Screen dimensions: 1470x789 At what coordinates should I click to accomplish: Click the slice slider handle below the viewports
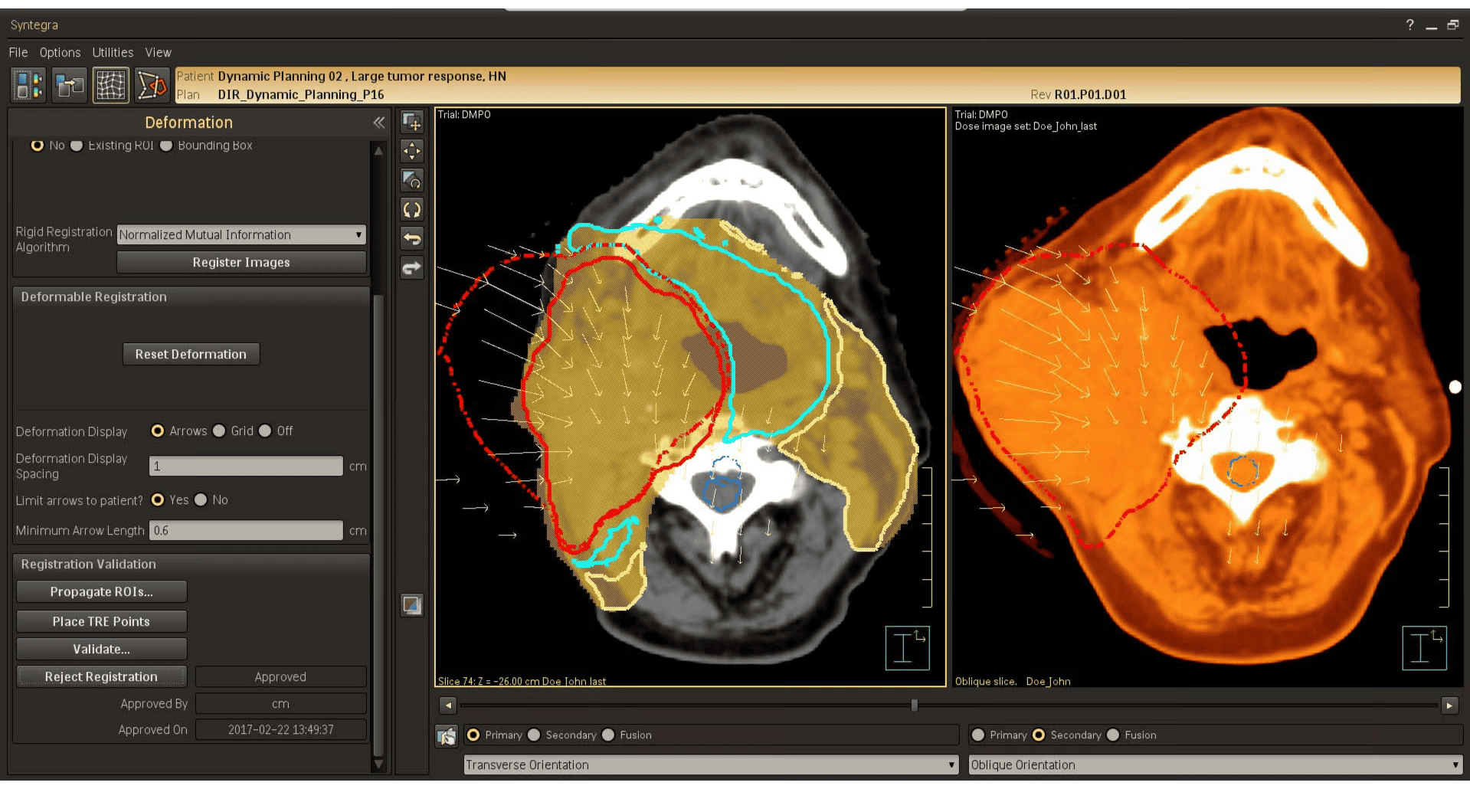(914, 705)
